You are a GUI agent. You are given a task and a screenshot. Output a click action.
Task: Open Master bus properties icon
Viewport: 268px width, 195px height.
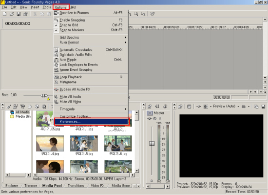click(150, 107)
